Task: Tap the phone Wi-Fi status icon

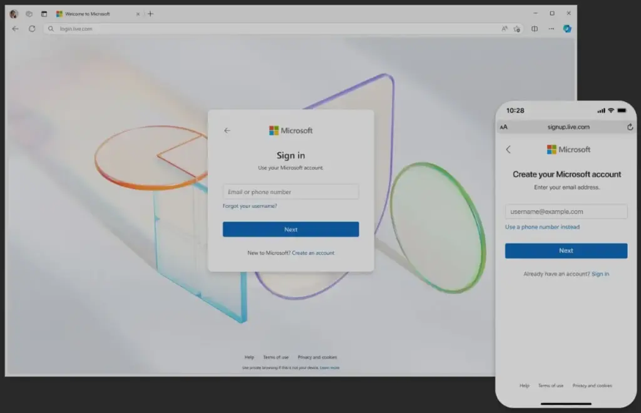Action: point(611,111)
